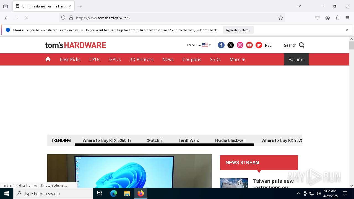Expand the More navigation menu
The image size is (354, 199).
237,59
